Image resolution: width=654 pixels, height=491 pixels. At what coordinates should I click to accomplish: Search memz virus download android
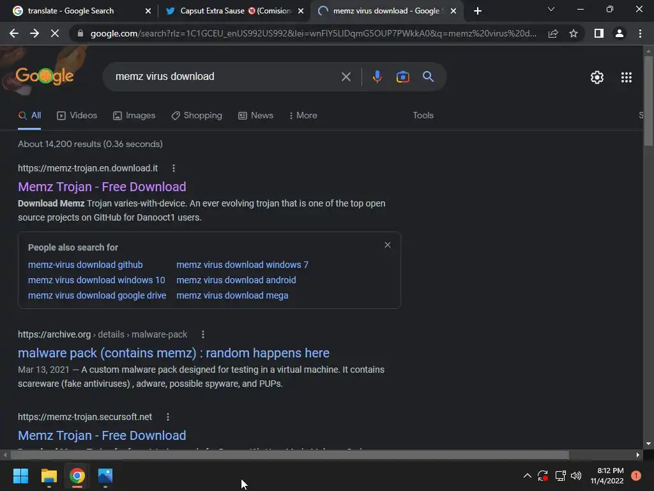pos(236,280)
